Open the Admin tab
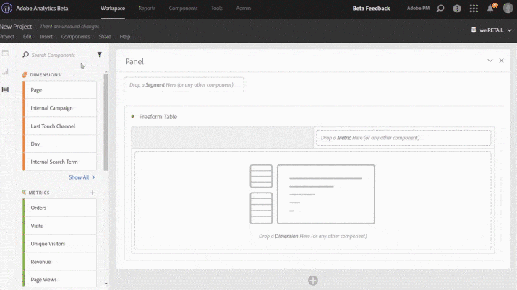 pos(244,8)
